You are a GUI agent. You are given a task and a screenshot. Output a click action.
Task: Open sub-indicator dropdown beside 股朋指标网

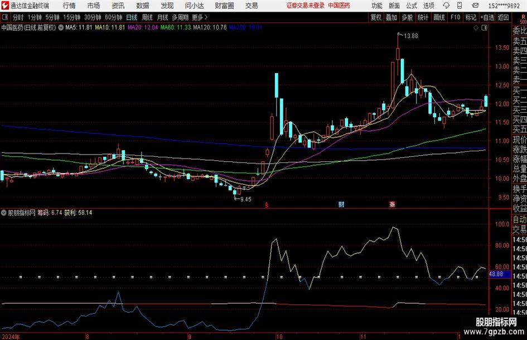tap(4, 213)
